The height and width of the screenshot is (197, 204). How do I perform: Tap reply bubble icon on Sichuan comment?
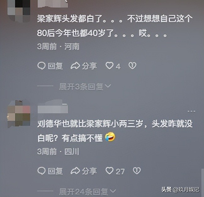(x=41, y=171)
